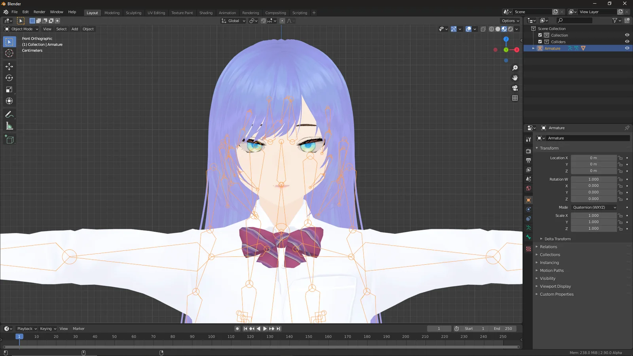The width and height of the screenshot is (633, 356).
Task: Uncheck the Colliders collection checkbox
Action: [540, 42]
